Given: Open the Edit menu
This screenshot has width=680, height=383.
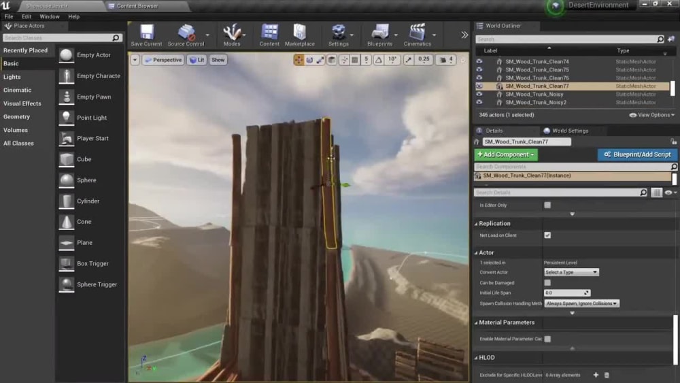Looking at the screenshot, I should point(27,16).
